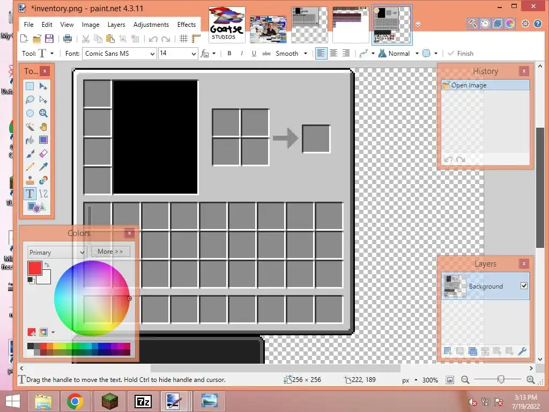Viewport: 549px width, 412px height.
Task: Select the Eraser tool
Action: tap(43, 153)
